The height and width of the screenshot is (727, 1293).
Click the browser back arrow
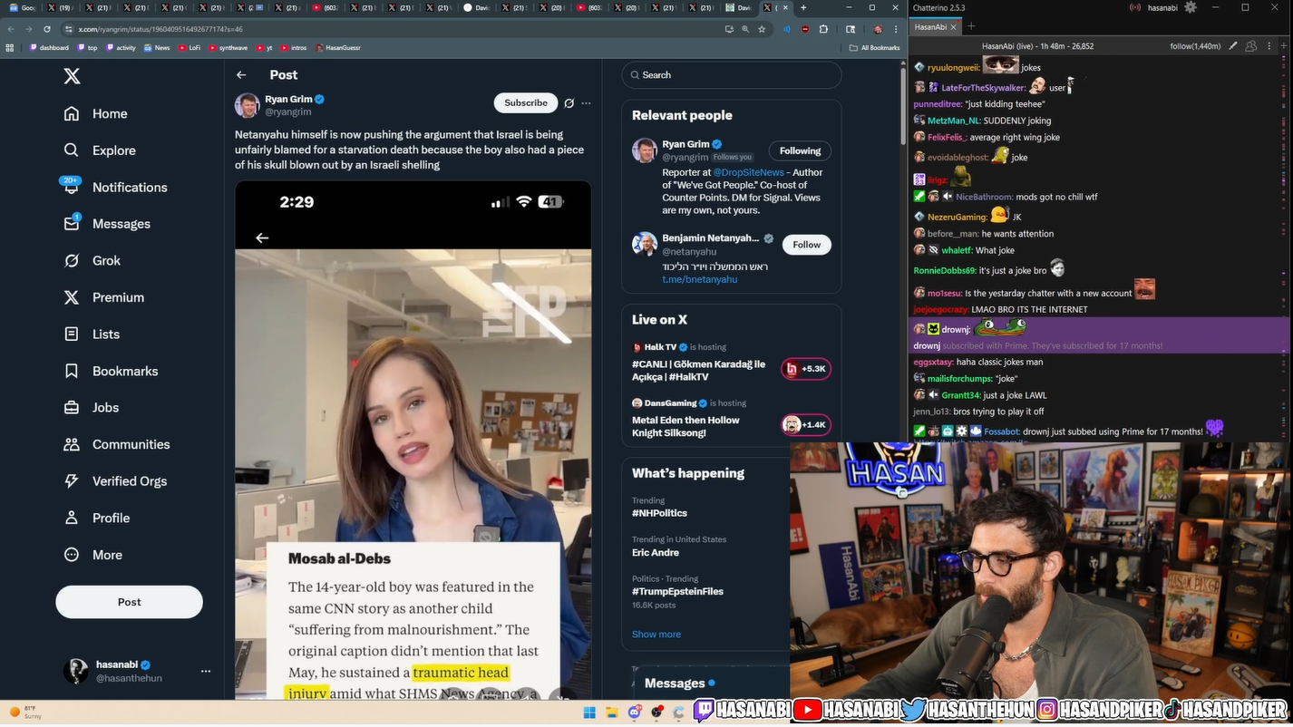[x=11, y=29]
